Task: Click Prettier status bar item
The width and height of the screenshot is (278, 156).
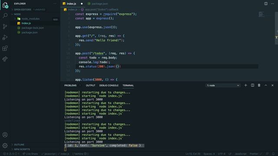Action: [x=255, y=154]
